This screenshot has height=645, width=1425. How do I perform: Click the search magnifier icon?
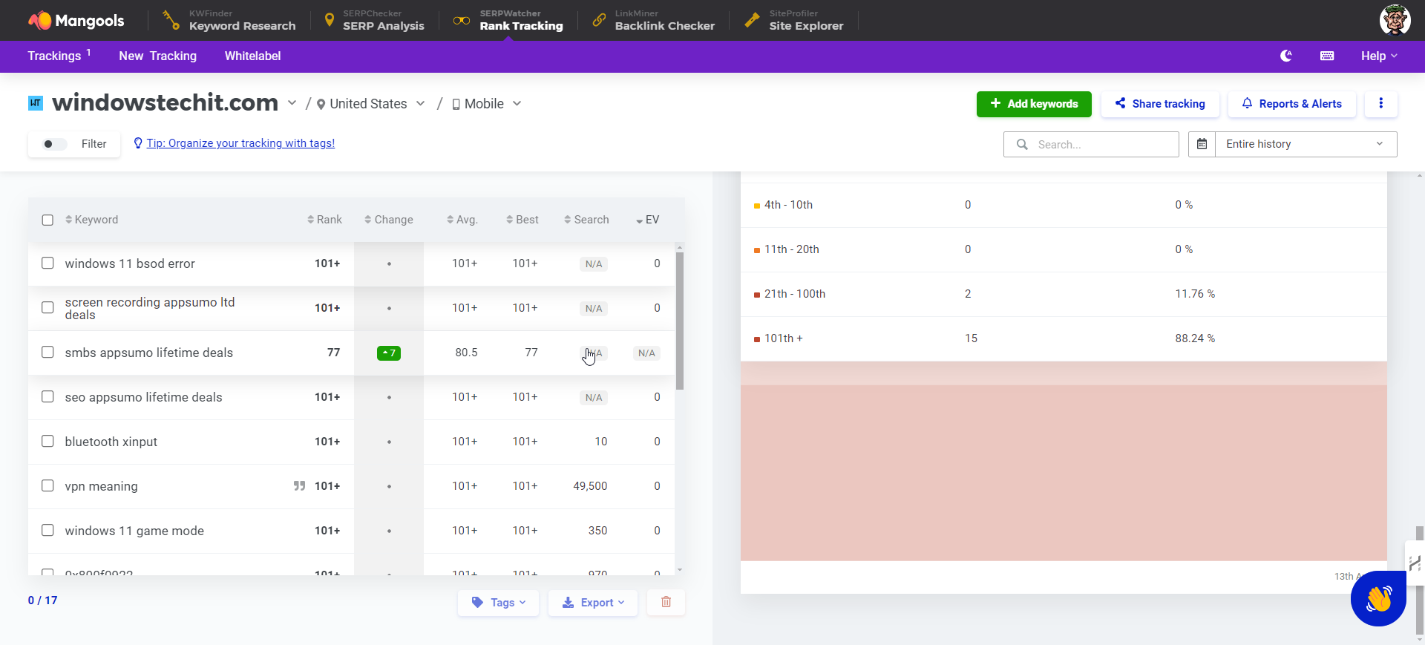(1022, 145)
